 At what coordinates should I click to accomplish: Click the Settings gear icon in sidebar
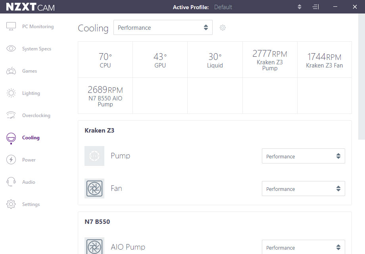[x=11, y=204]
